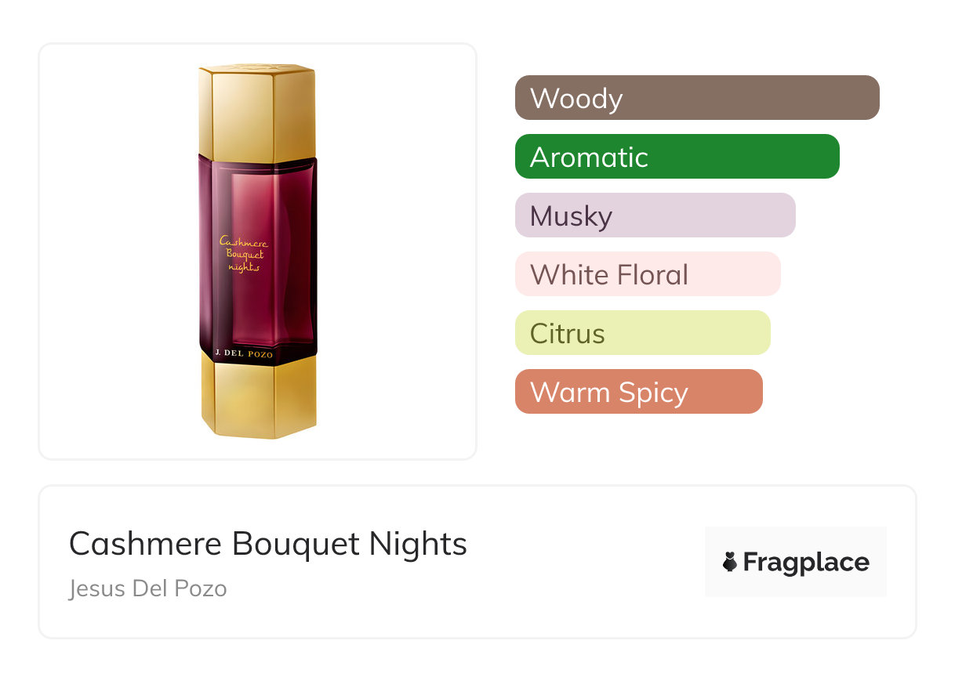This screenshot has height=677, width=955.
Task: Select the Warm Spicy accord bar
Action: pyautogui.click(x=638, y=392)
